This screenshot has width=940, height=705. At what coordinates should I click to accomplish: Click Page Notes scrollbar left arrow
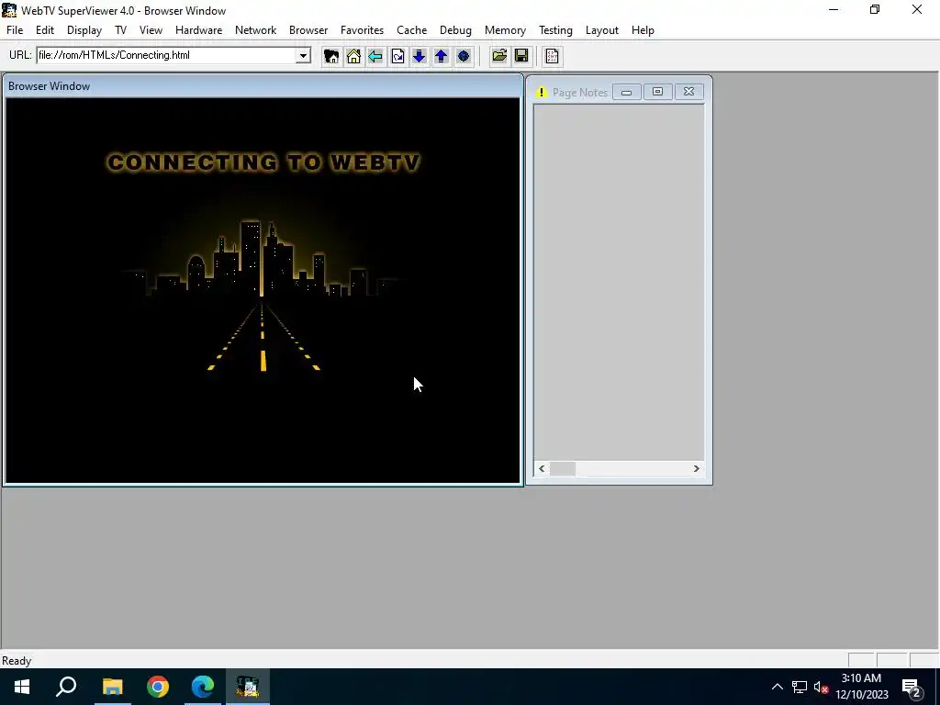(x=542, y=469)
